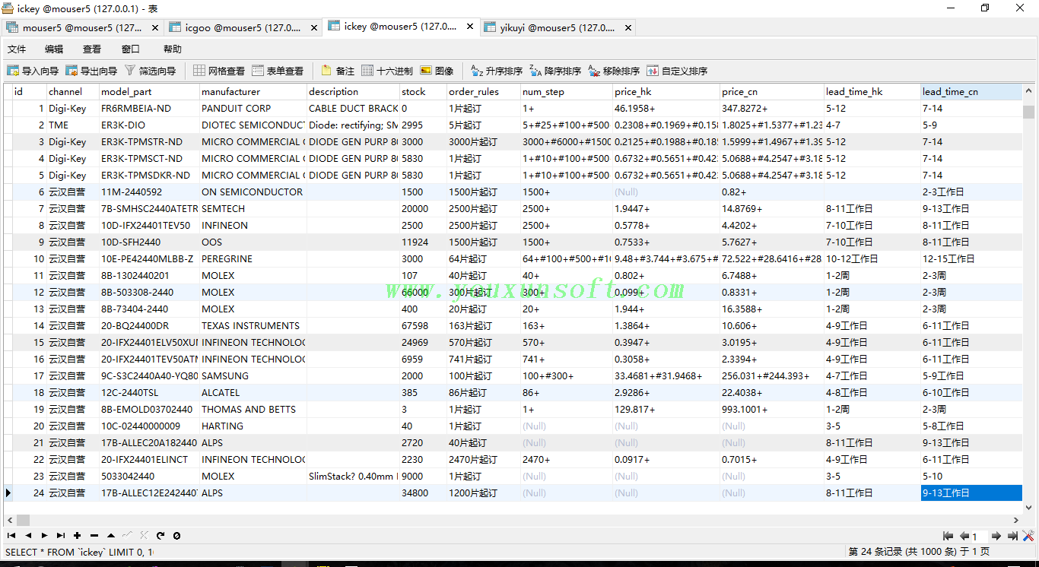Go to last page arrow
1039x567 pixels.
click(1012, 536)
